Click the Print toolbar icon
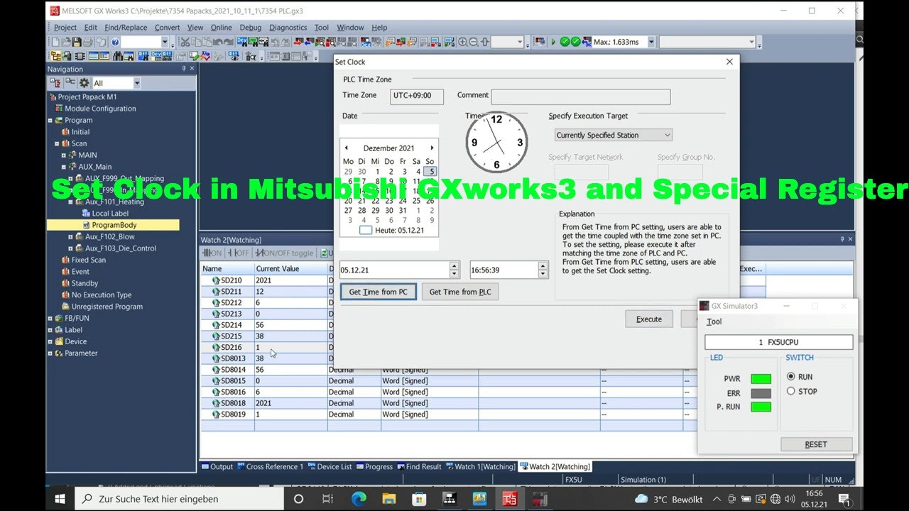The width and height of the screenshot is (909, 511). 87,42
